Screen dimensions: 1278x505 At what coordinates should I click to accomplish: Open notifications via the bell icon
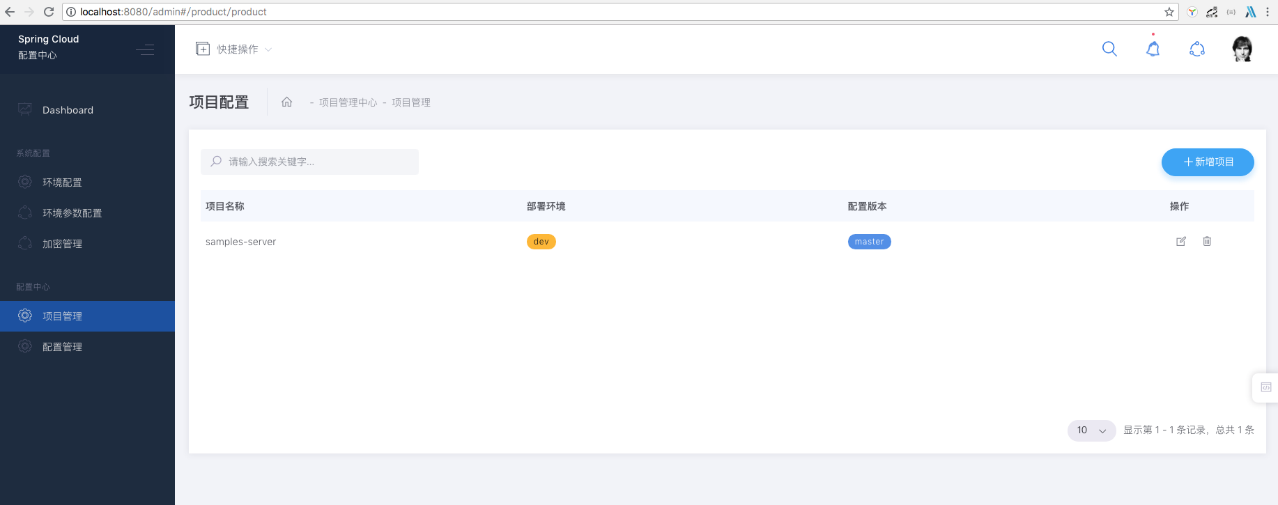(x=1153, y=49)
